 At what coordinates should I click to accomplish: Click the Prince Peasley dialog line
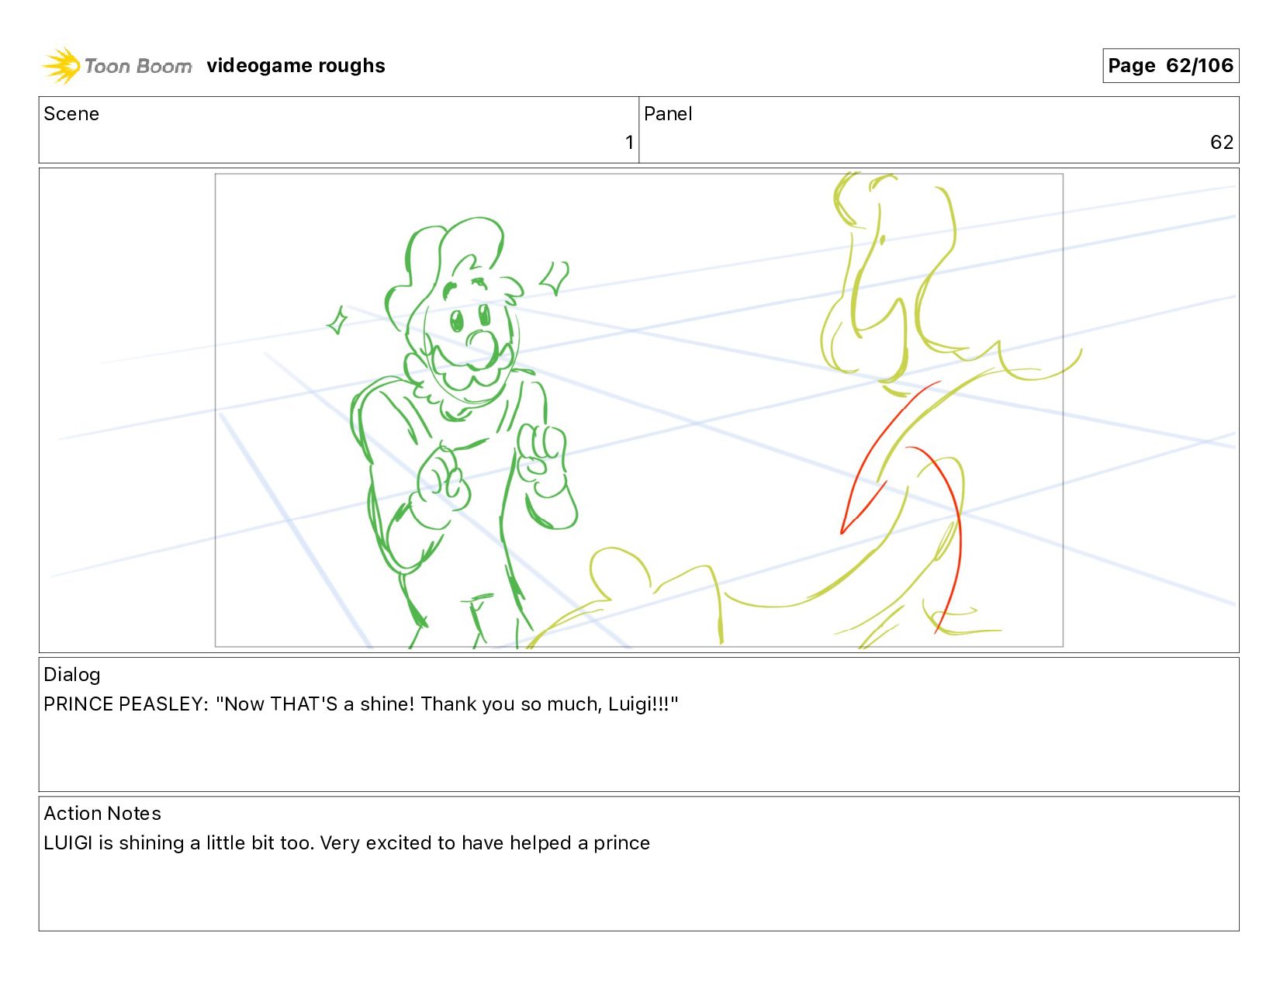point(361,704)
